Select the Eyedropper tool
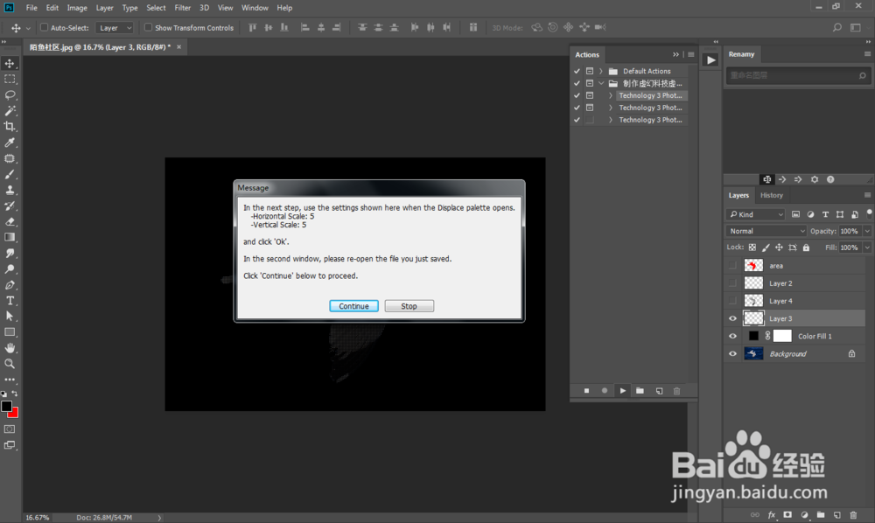 click(10, 143)
